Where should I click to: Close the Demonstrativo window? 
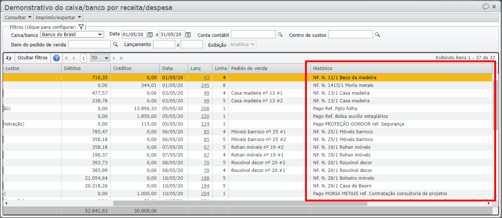494,7
